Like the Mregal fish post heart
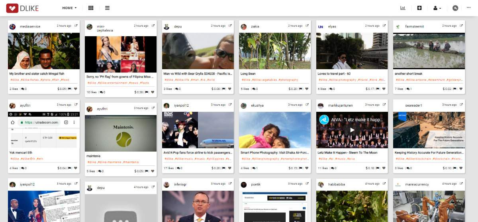Screen dimensions: 478x222 point(76,89)
